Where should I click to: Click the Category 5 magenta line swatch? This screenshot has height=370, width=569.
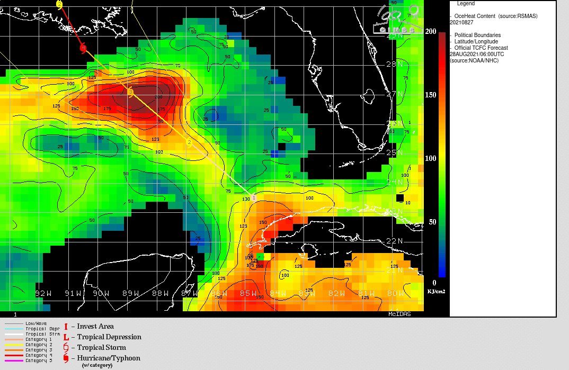click(13, 360)
